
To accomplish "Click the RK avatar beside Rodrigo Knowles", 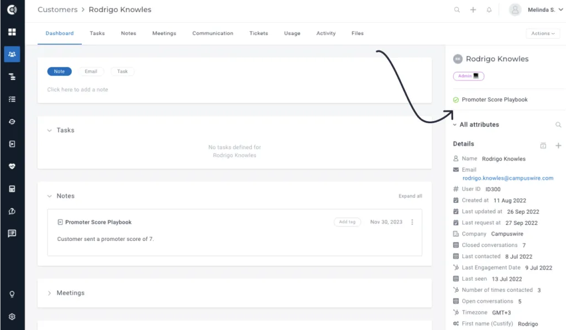I will click(x=458, y=59).
